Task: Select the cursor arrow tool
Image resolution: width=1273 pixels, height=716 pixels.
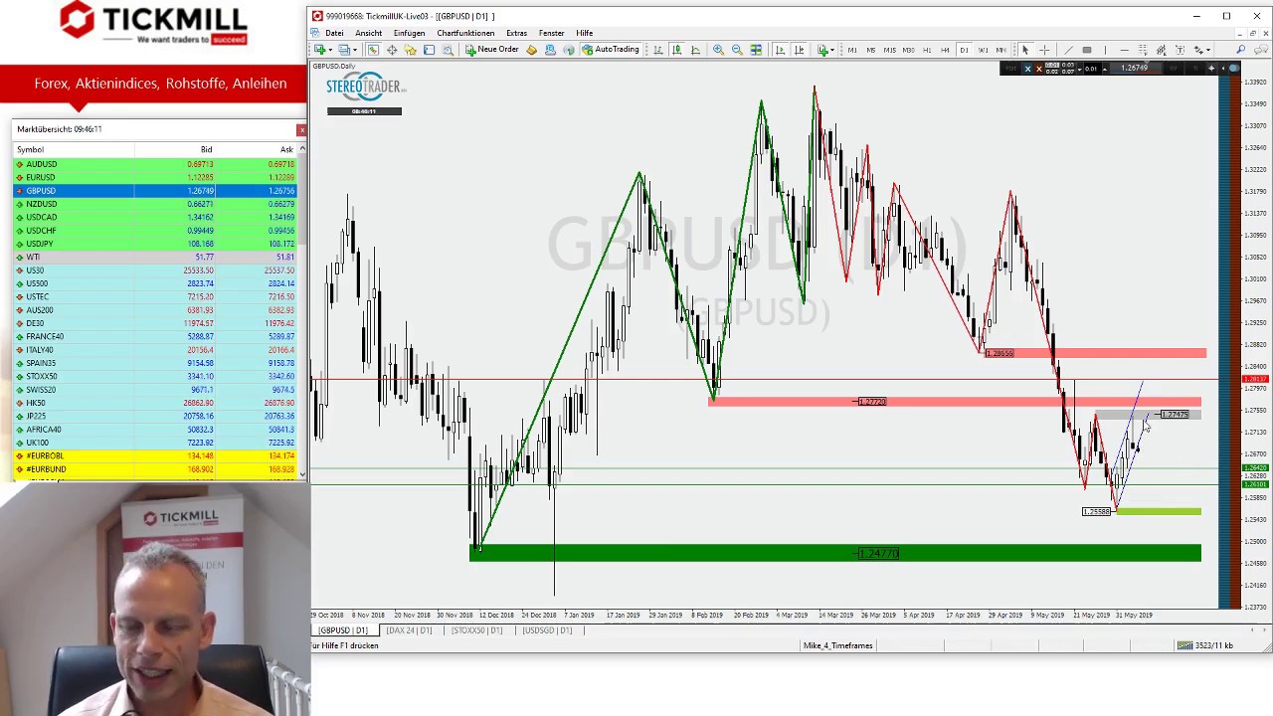Action: [x=1025, y=50]
